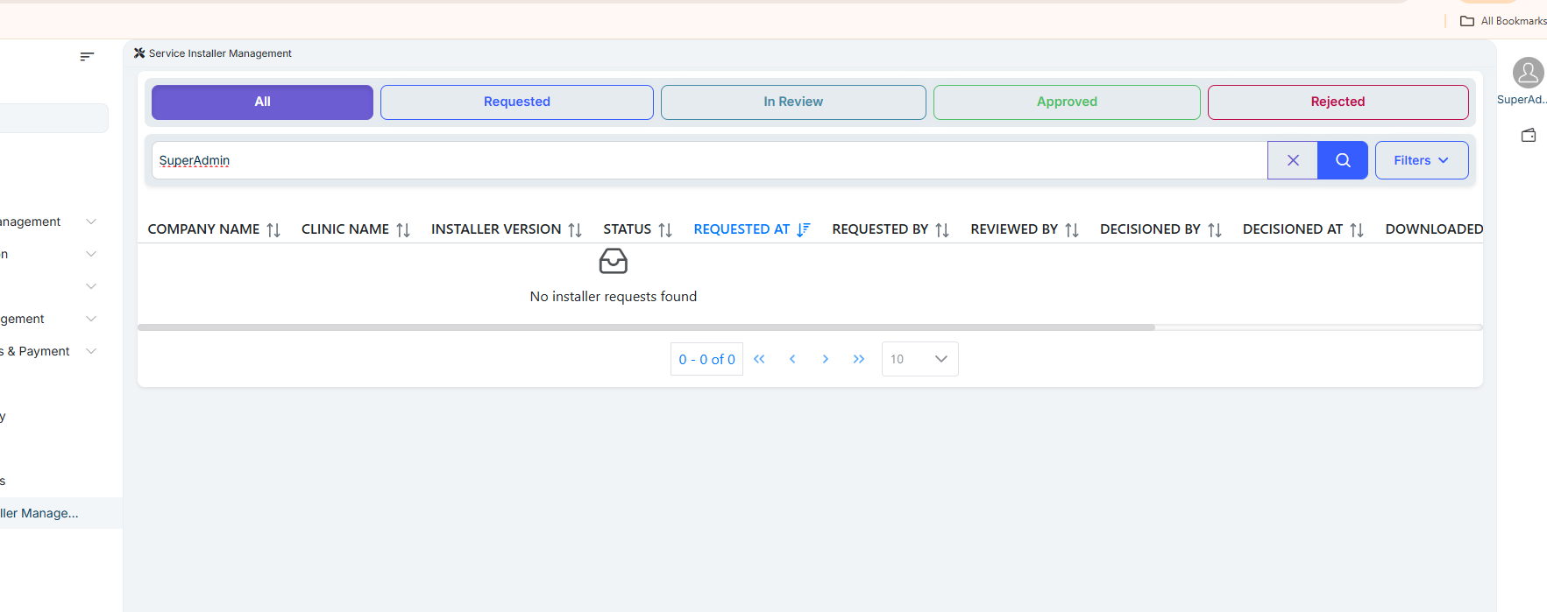Viewport: 1547px width, 612px height.
Task: Sort table by Status column
Action: tap(665, 229)
